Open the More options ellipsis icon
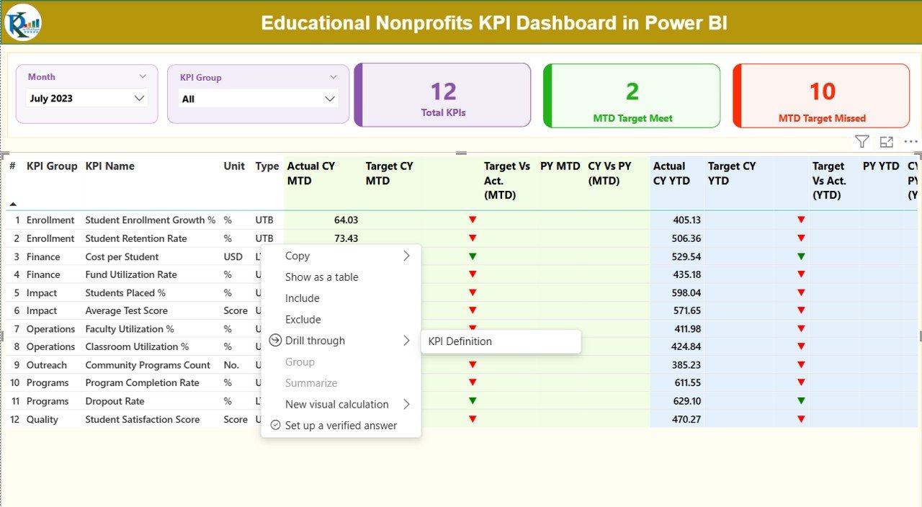 [910, 142]
